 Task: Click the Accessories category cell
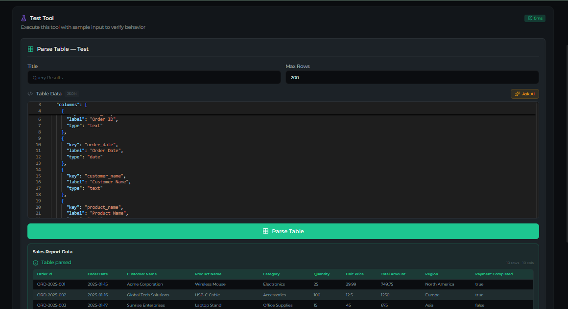point(274,295)
